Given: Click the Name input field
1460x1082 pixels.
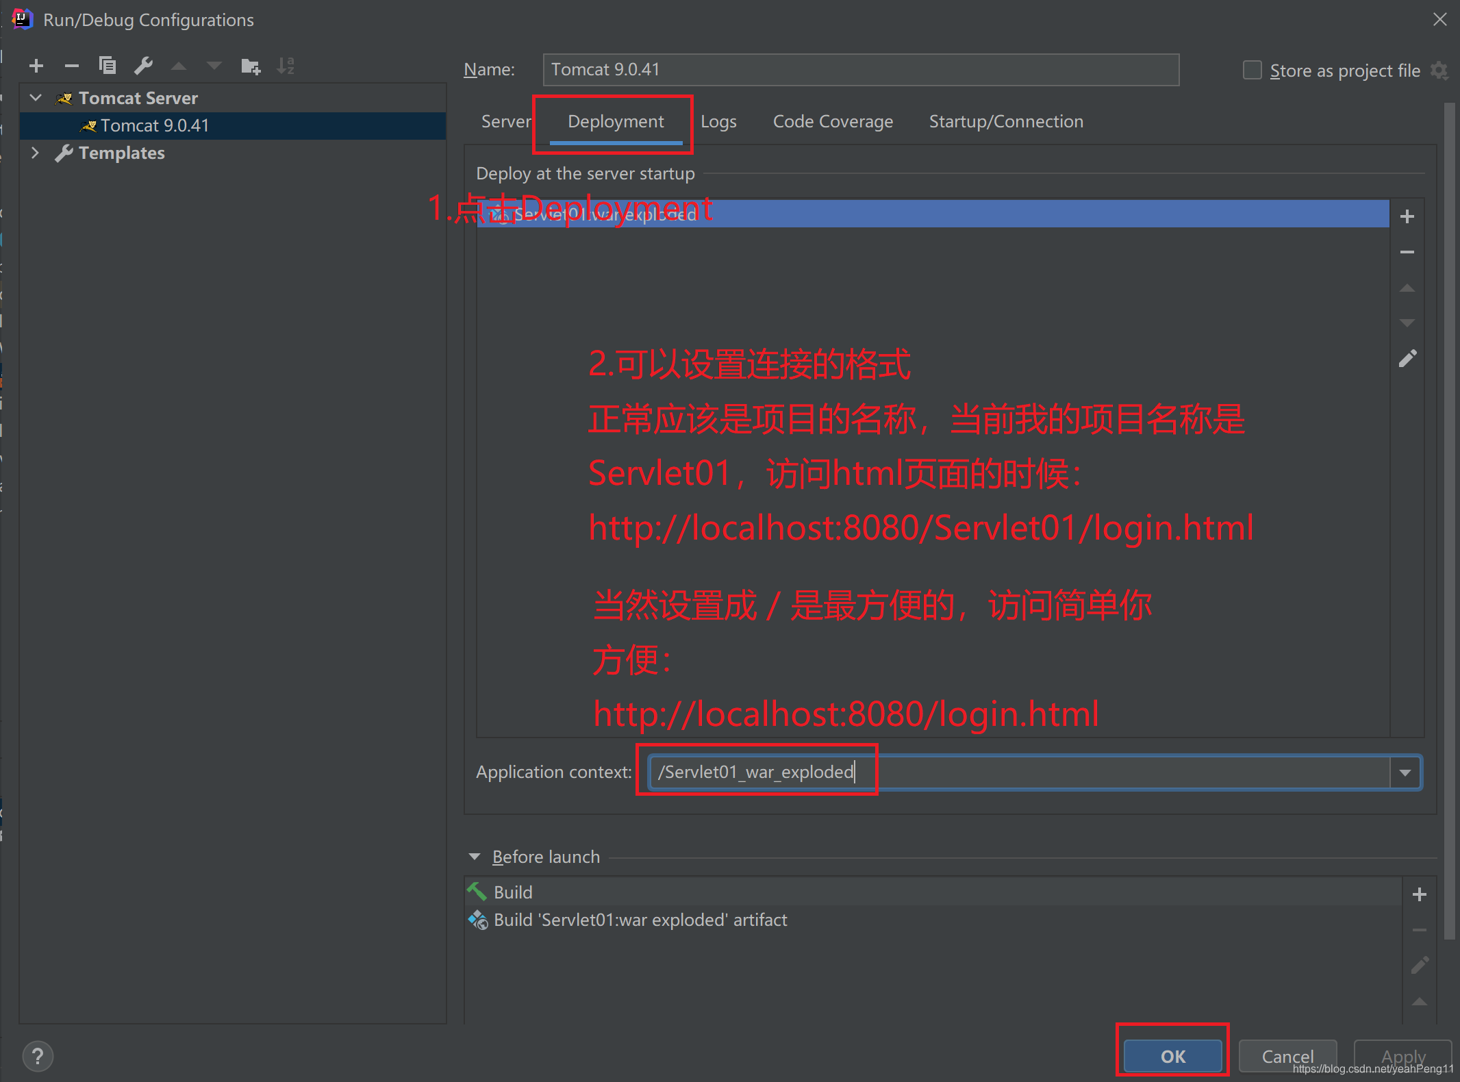Looking at the screenshot, I should click(x=861, y=70).
